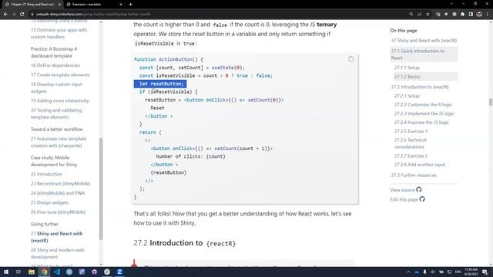This screenshot has width=493, height=277.
Task: Open 24 {shinyMobile} and PWA
Action: click(x=58, y=193)
